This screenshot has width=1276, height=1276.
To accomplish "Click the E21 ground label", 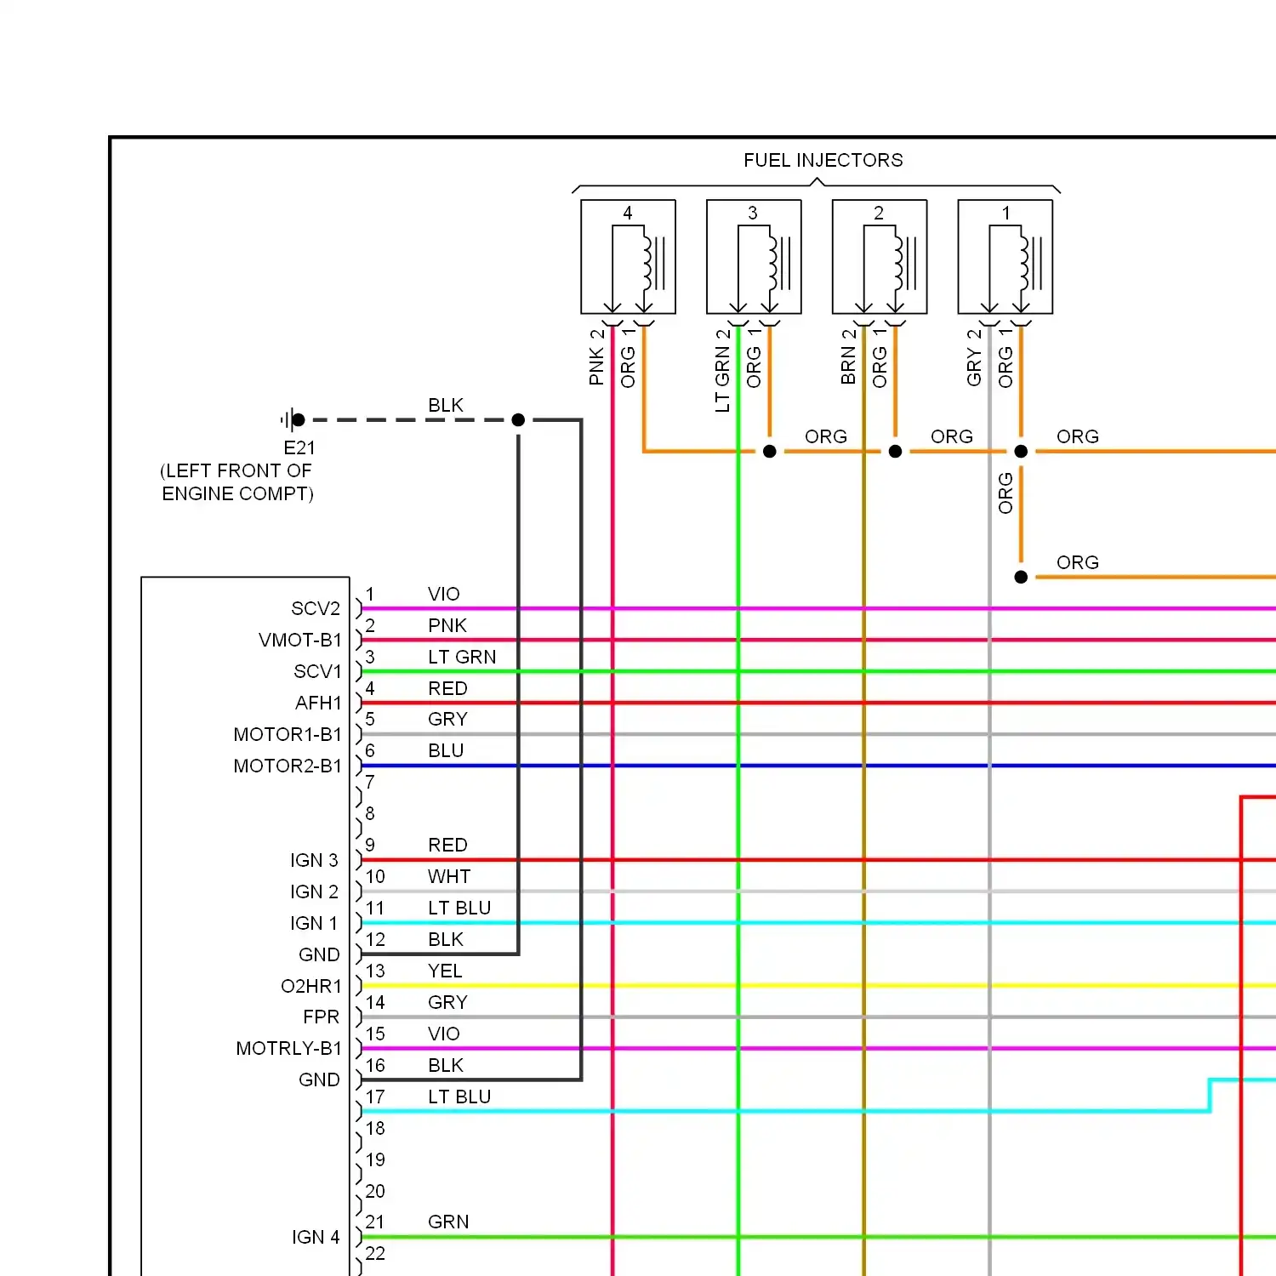I will pos(299,447).
